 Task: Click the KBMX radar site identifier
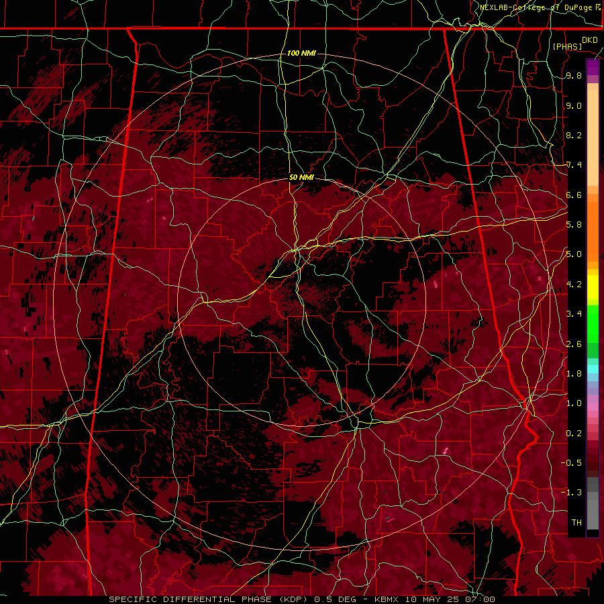387,599
